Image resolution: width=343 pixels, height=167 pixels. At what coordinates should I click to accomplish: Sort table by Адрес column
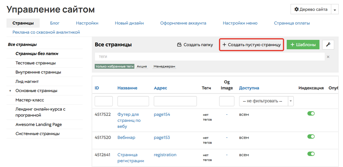pos(160,88)
